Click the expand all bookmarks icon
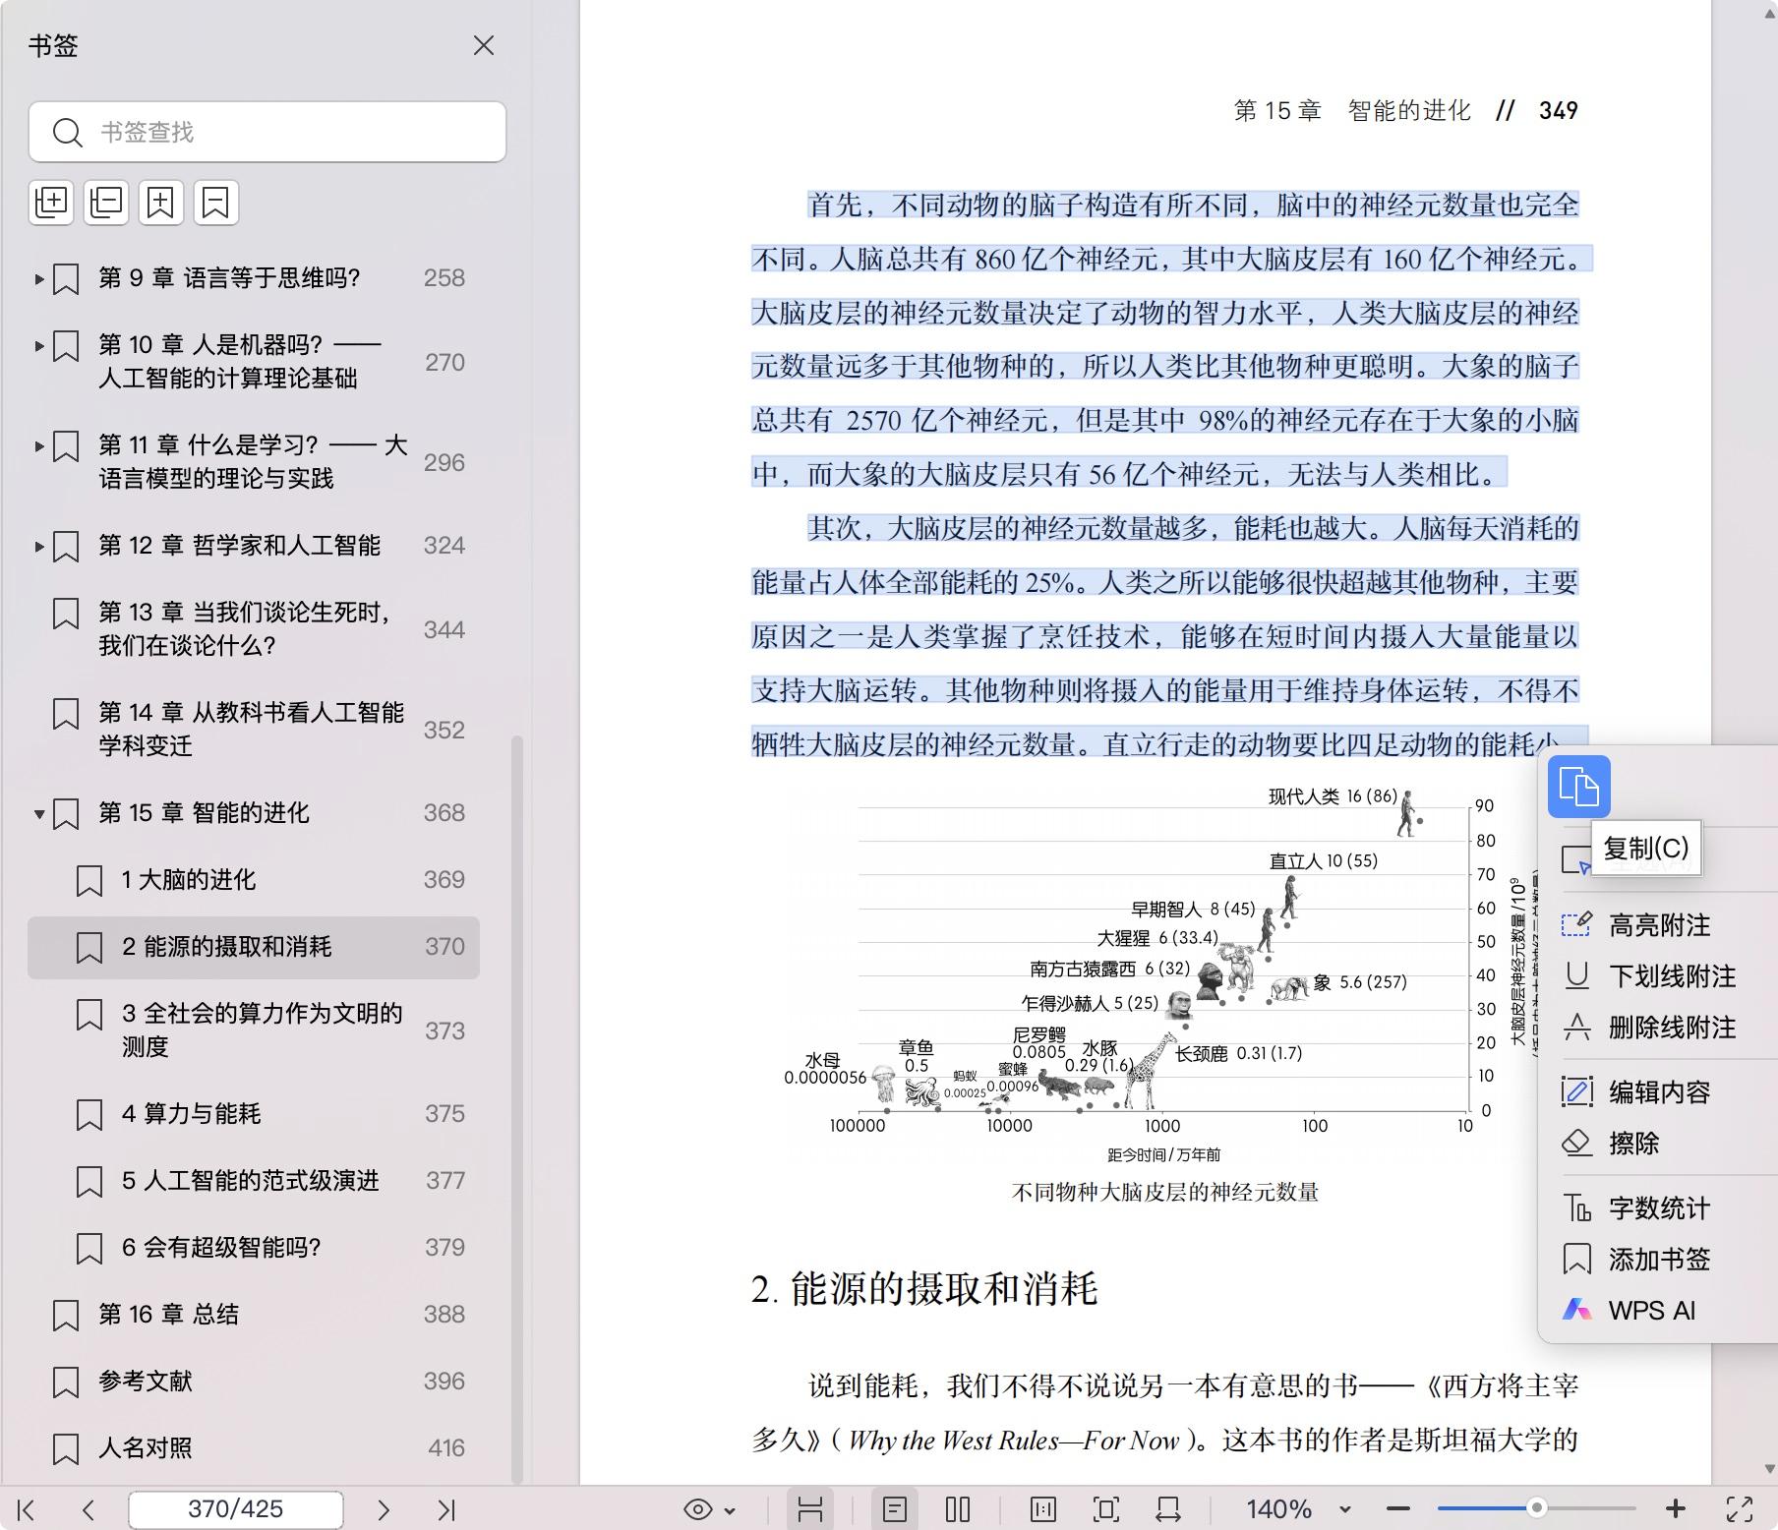 pyautogui.click(x=51, y=203)
